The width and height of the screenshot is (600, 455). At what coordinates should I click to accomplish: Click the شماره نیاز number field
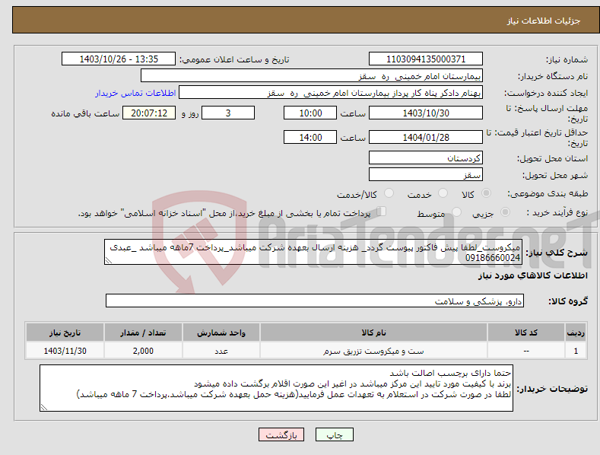[426, 59]
